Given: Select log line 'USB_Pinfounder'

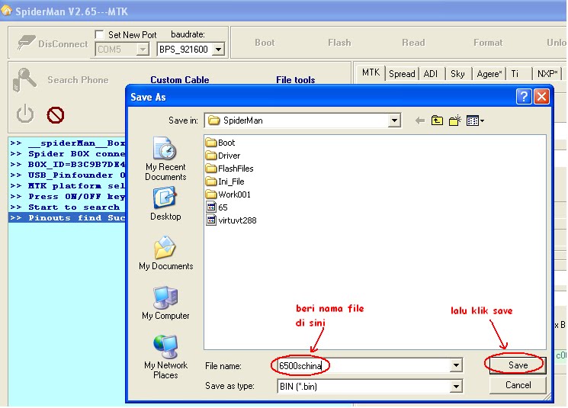Looking at the screenshot, I should point(67,175).
